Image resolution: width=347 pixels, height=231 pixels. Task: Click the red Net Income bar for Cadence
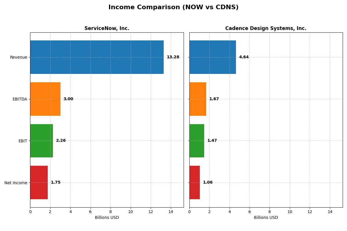point(194,182)
